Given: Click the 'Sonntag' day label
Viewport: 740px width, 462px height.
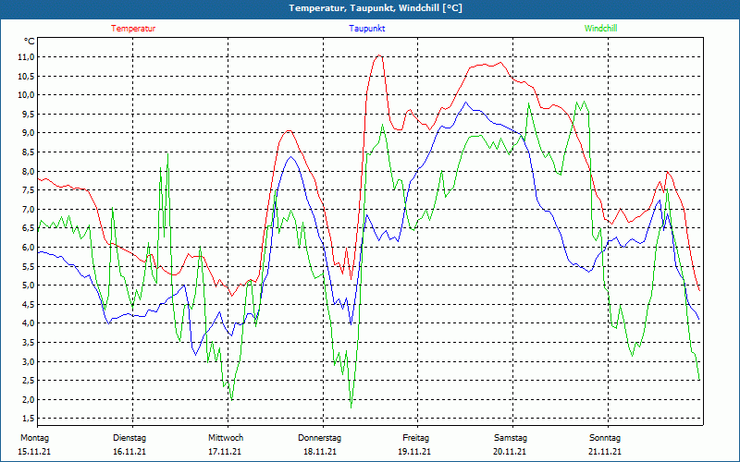Looking at the screenshot, I should pyautogui.click(x=605, y=438).
